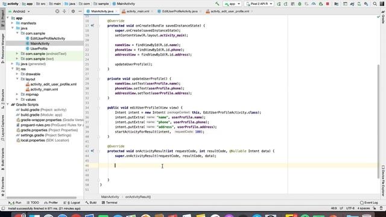This screenshot has height=217, width=386.
Task: Open the app run configuration dropdown
Action: [232, 4]
